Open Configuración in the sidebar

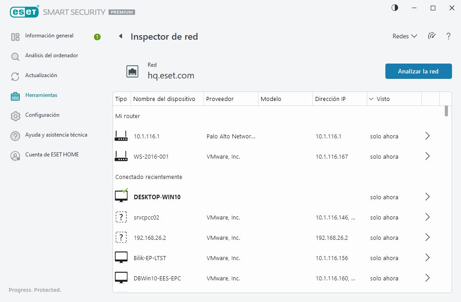[x=42, y=115]
